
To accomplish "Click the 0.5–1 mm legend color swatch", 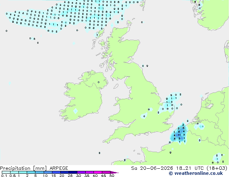I will pyautogui.click(x=14, y=172).
